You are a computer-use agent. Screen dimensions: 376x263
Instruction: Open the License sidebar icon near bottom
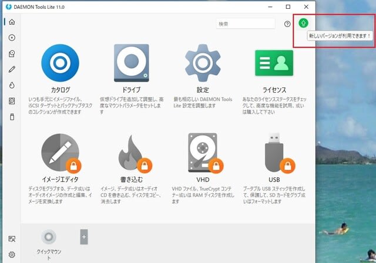point(12,239)
